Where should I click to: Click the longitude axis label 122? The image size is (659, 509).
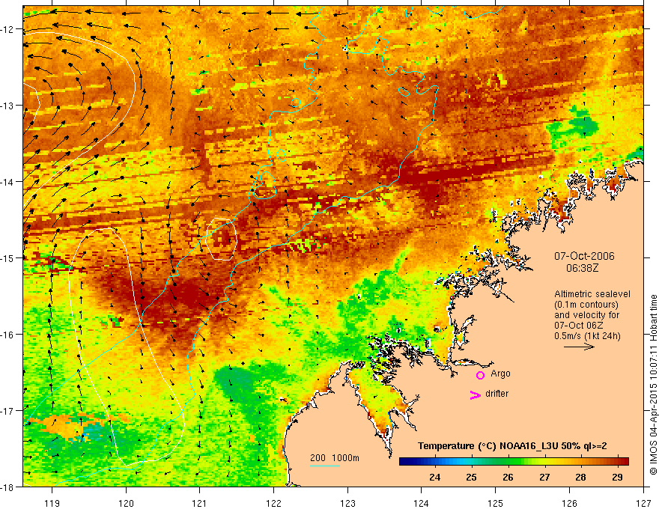click(x=273, y=503)
